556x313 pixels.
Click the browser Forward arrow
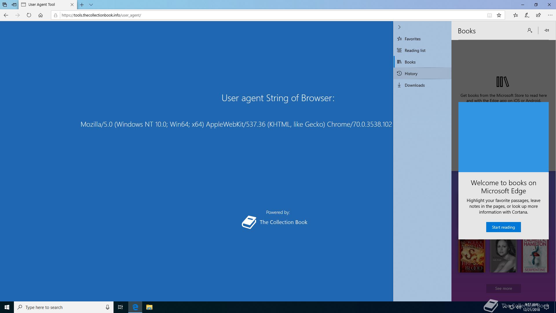click(17, 15)
